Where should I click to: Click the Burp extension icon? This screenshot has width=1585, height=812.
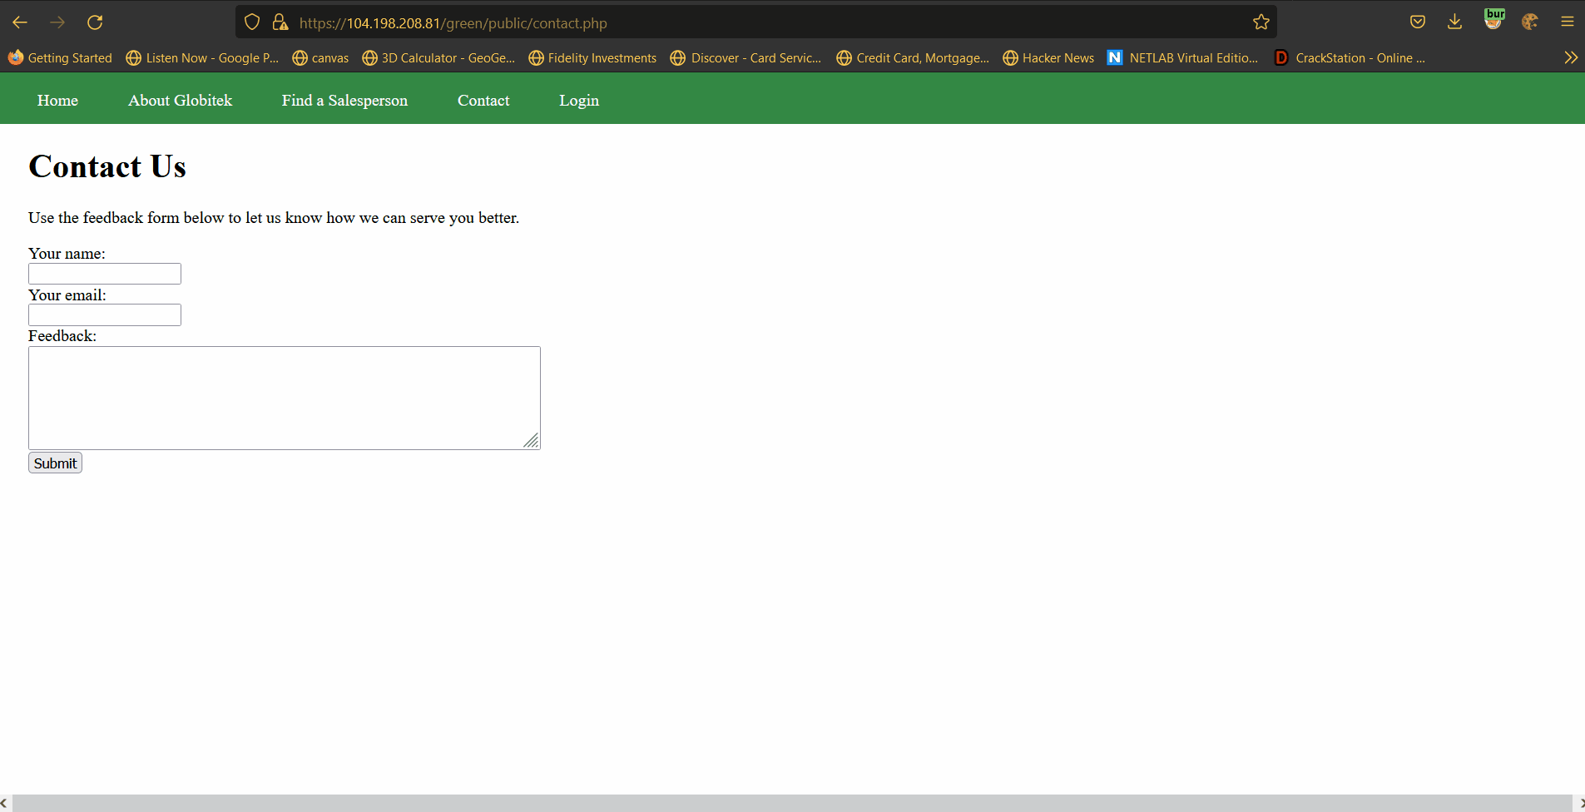coord(1494,20)
